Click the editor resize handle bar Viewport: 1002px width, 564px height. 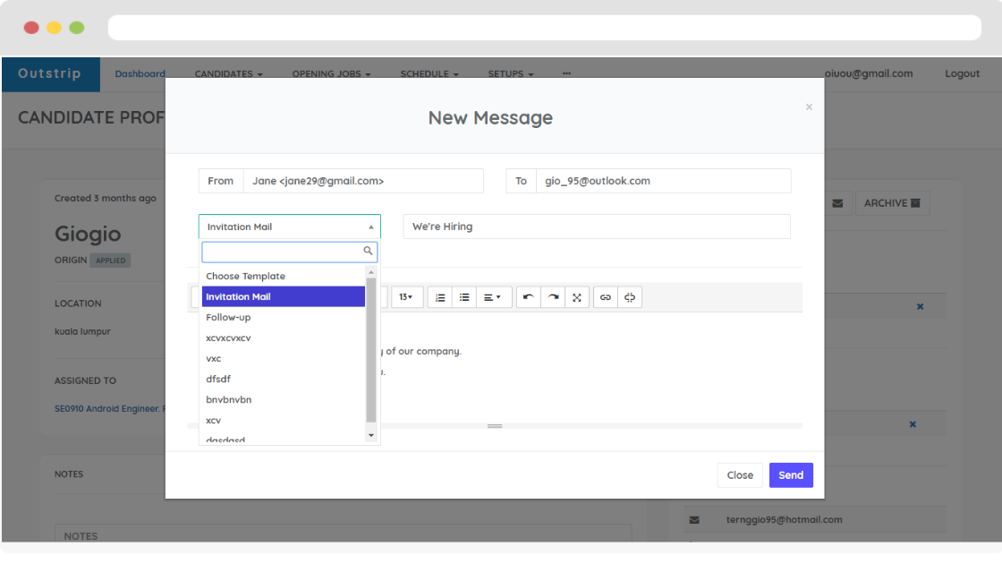(495, 426)
